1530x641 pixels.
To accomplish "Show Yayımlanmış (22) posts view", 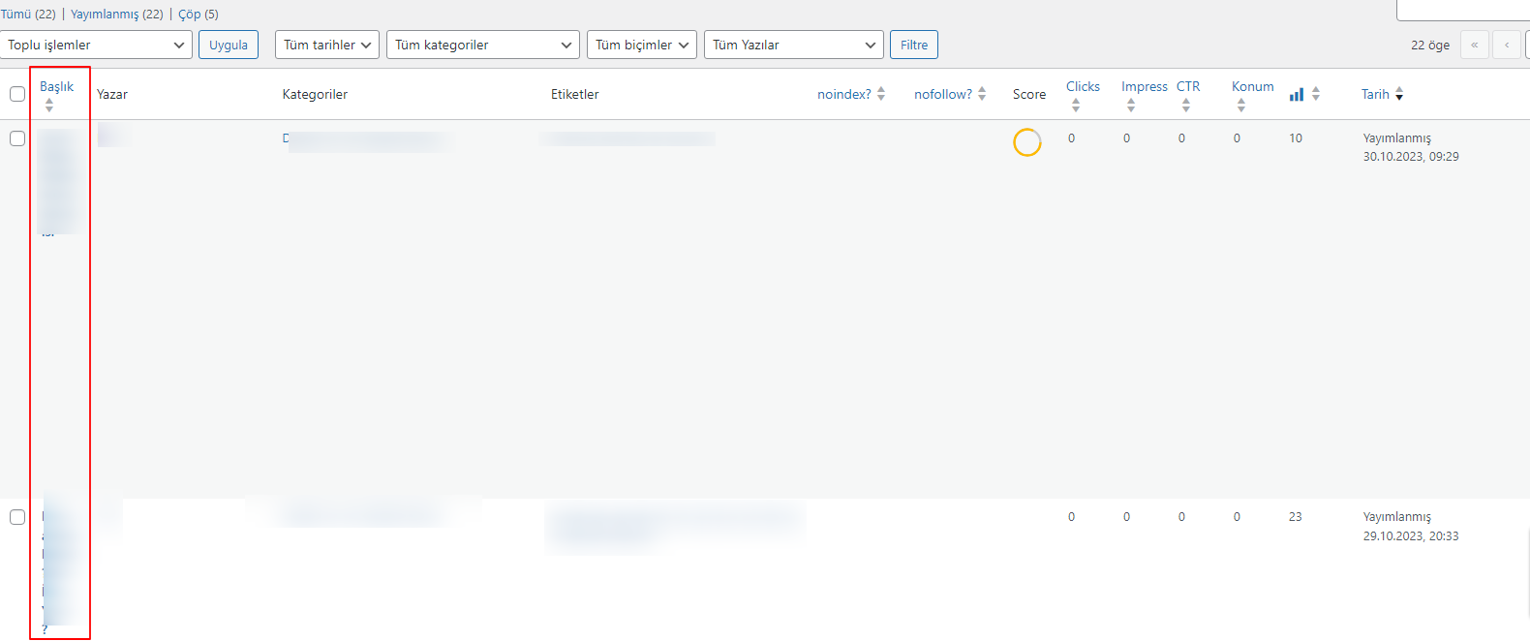I will (x=117, y=14).
